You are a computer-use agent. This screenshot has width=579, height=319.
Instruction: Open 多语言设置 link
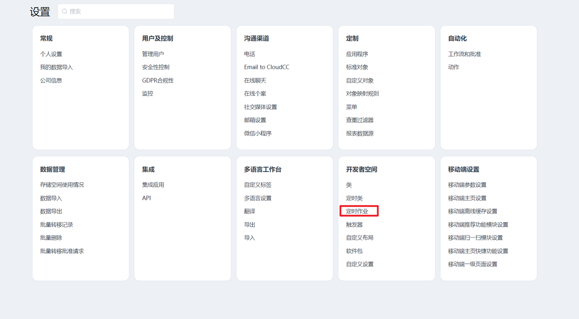[x=258, y=198]
